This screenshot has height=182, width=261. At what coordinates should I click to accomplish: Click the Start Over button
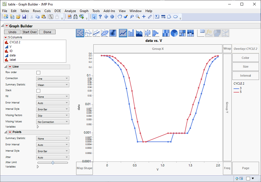[x=30, y=32]
